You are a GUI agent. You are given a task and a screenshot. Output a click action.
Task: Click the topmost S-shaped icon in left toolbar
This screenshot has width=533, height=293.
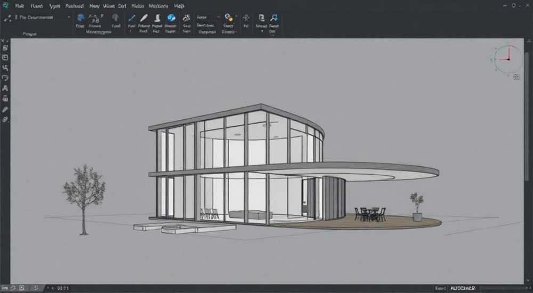point(5,47)
